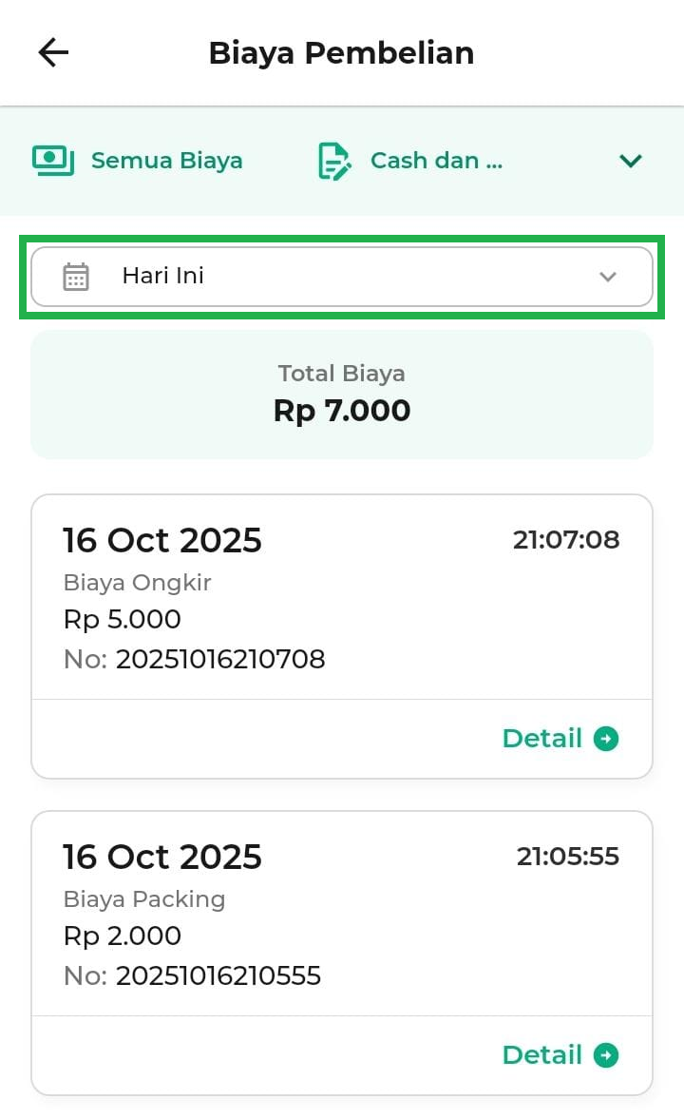The height and width of the screenshot is (1119, 684).
Task: Select the Semua Biaya tab
Action: pyautogui.click(x=166, y=161)
